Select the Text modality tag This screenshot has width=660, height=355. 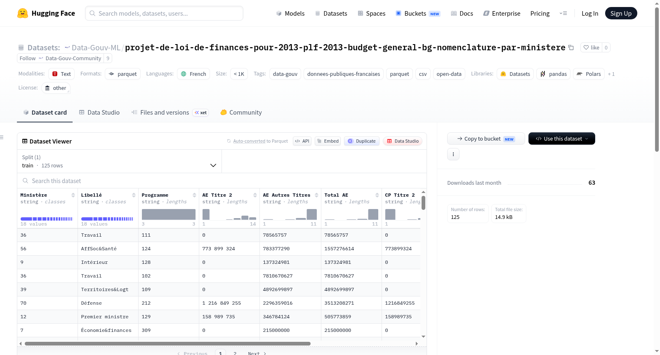[x=61, y=74]
